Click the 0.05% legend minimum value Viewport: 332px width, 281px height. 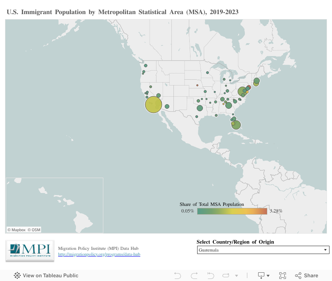coord(188,211)
